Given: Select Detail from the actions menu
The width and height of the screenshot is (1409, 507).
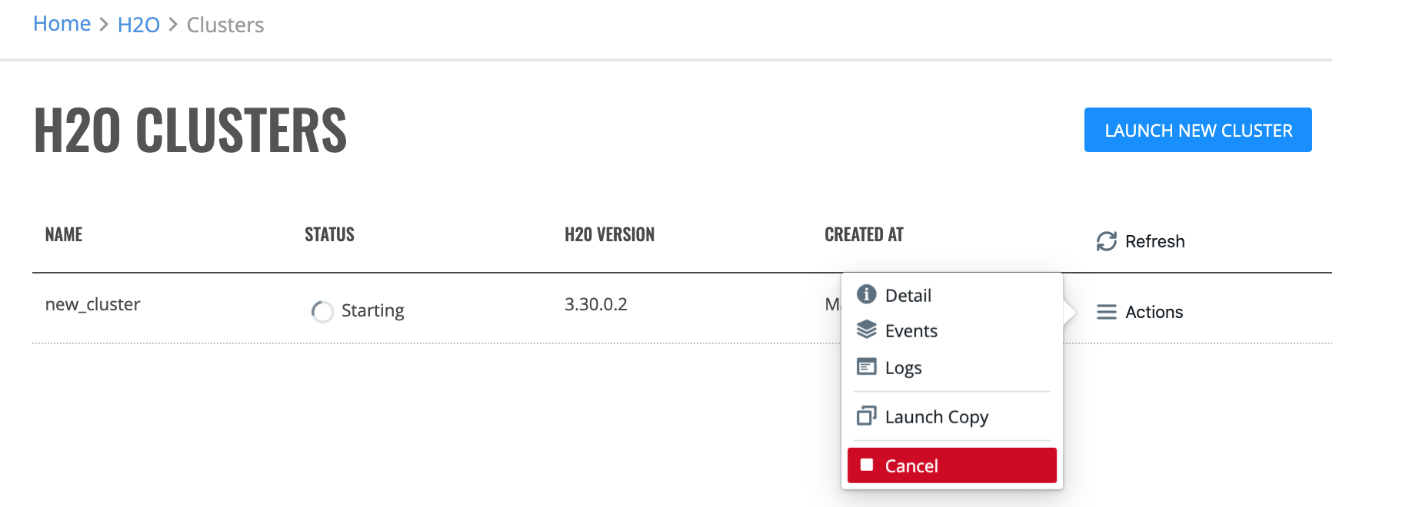Looking at the screenshot, I should pyautogui.click(x=952, y=295).
